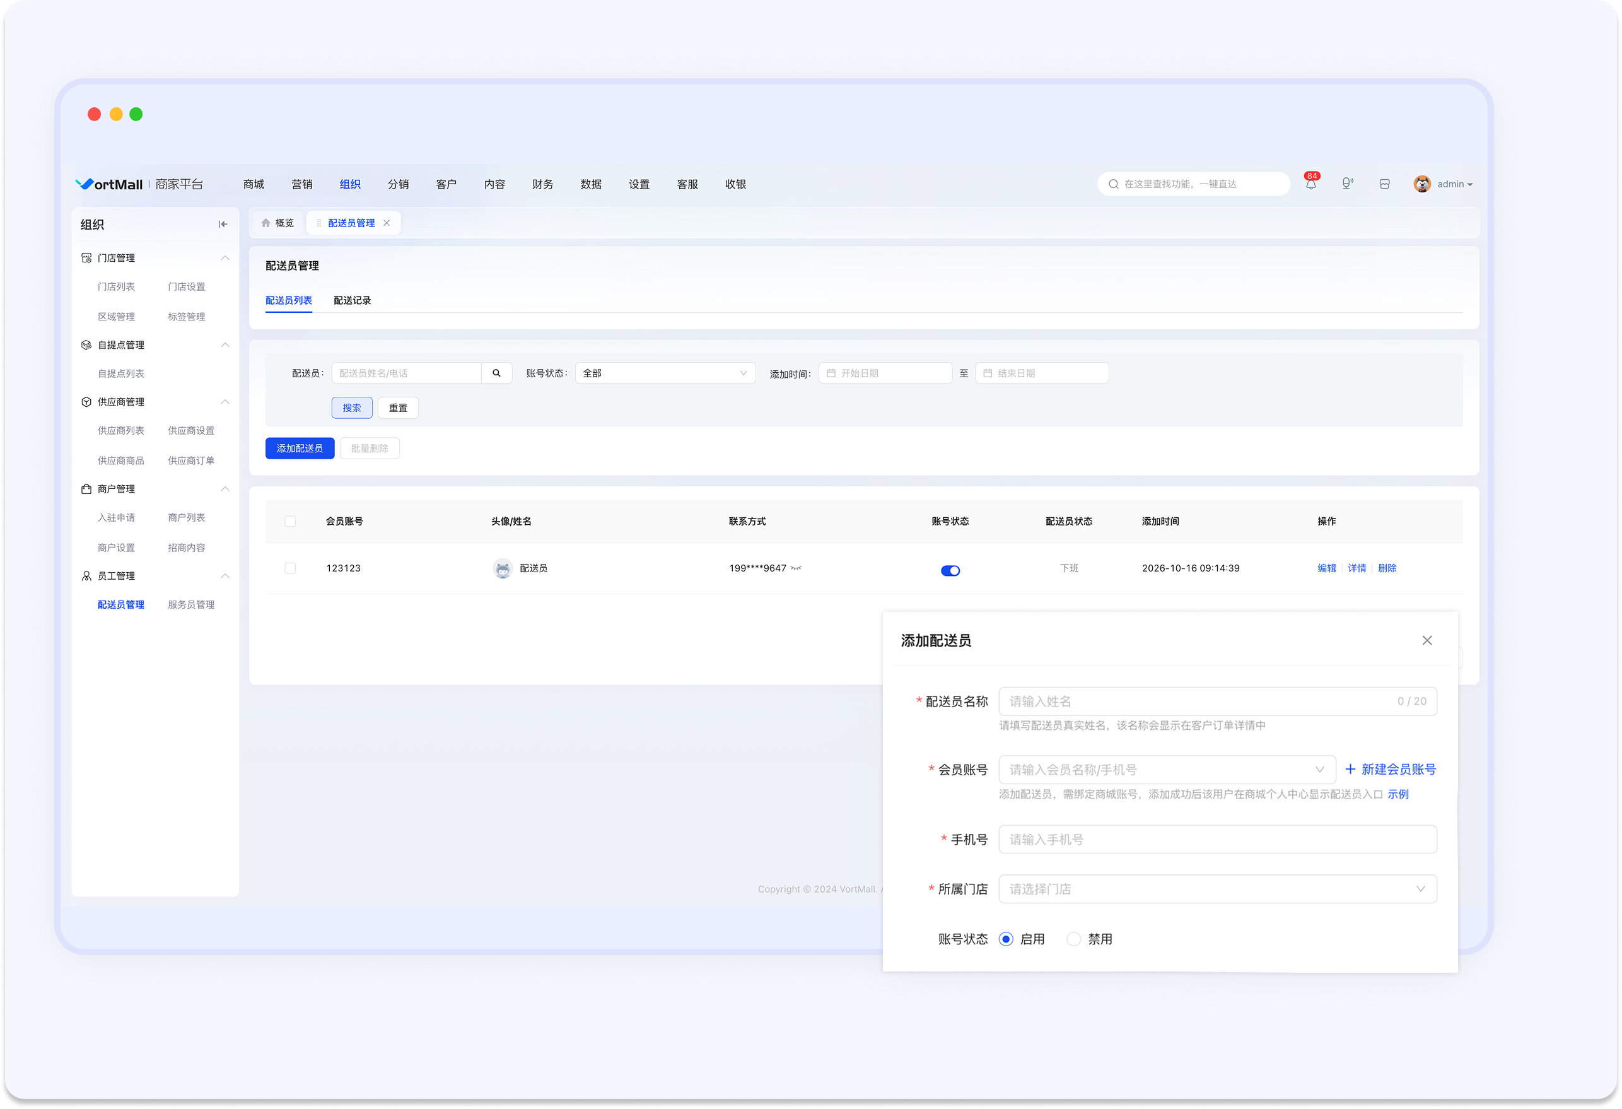The image size is (1622, 1109).
Task: Open the storefront icon in top bar
Action: pos(1384,184)
